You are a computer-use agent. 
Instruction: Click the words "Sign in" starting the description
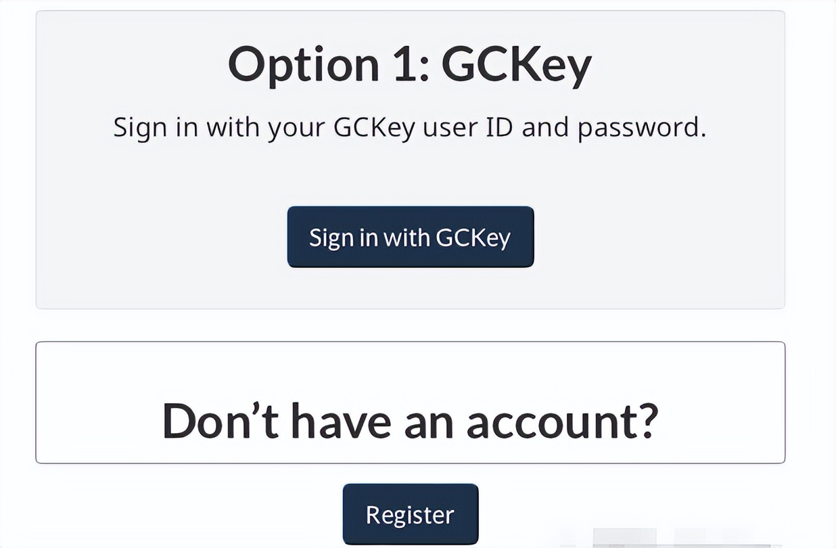point(156,128)
